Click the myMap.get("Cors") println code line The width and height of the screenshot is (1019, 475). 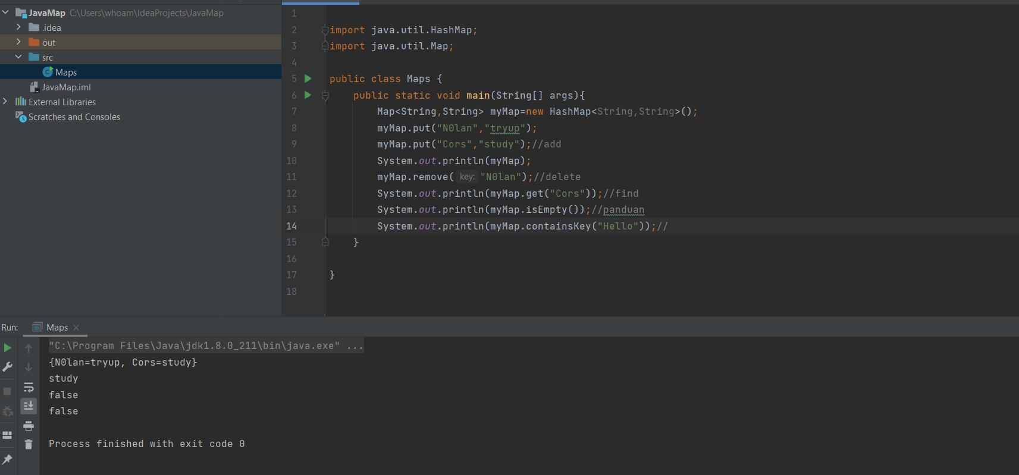tap(507, 193)
